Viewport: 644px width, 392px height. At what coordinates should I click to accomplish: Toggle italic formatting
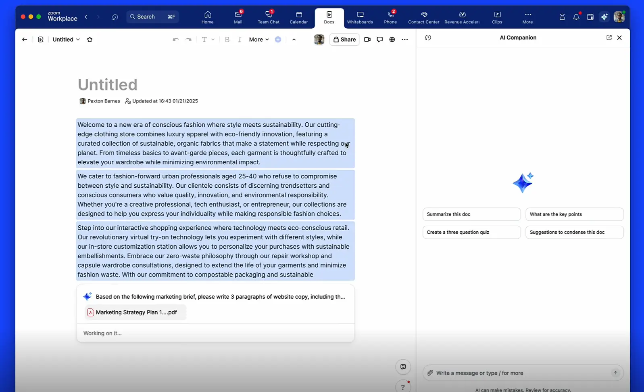point(240,40)
